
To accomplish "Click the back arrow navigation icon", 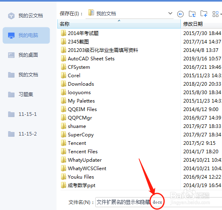I will tap(180, 14).
